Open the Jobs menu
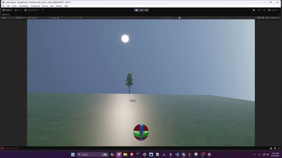This screenshot has width=282, height=158. point(52,6)
